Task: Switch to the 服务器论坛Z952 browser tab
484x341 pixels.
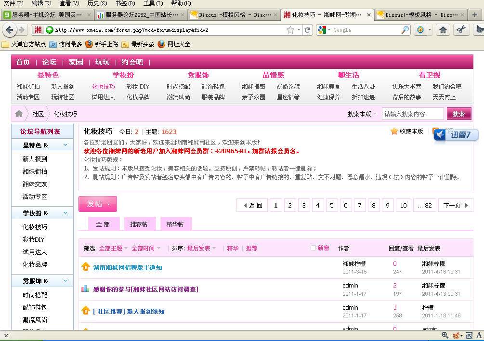Action: 141,15
